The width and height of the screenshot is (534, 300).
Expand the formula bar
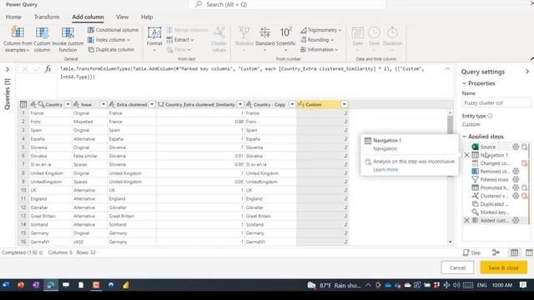[x=448, y=69]
